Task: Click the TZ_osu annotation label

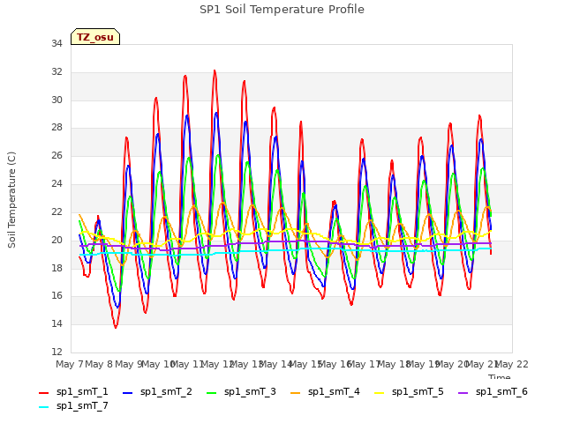Action: click(95, 37)
